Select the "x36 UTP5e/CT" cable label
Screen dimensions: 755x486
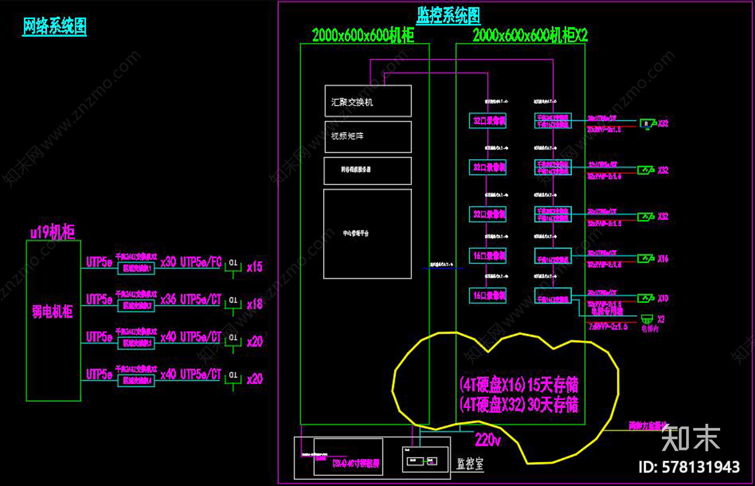191,299
